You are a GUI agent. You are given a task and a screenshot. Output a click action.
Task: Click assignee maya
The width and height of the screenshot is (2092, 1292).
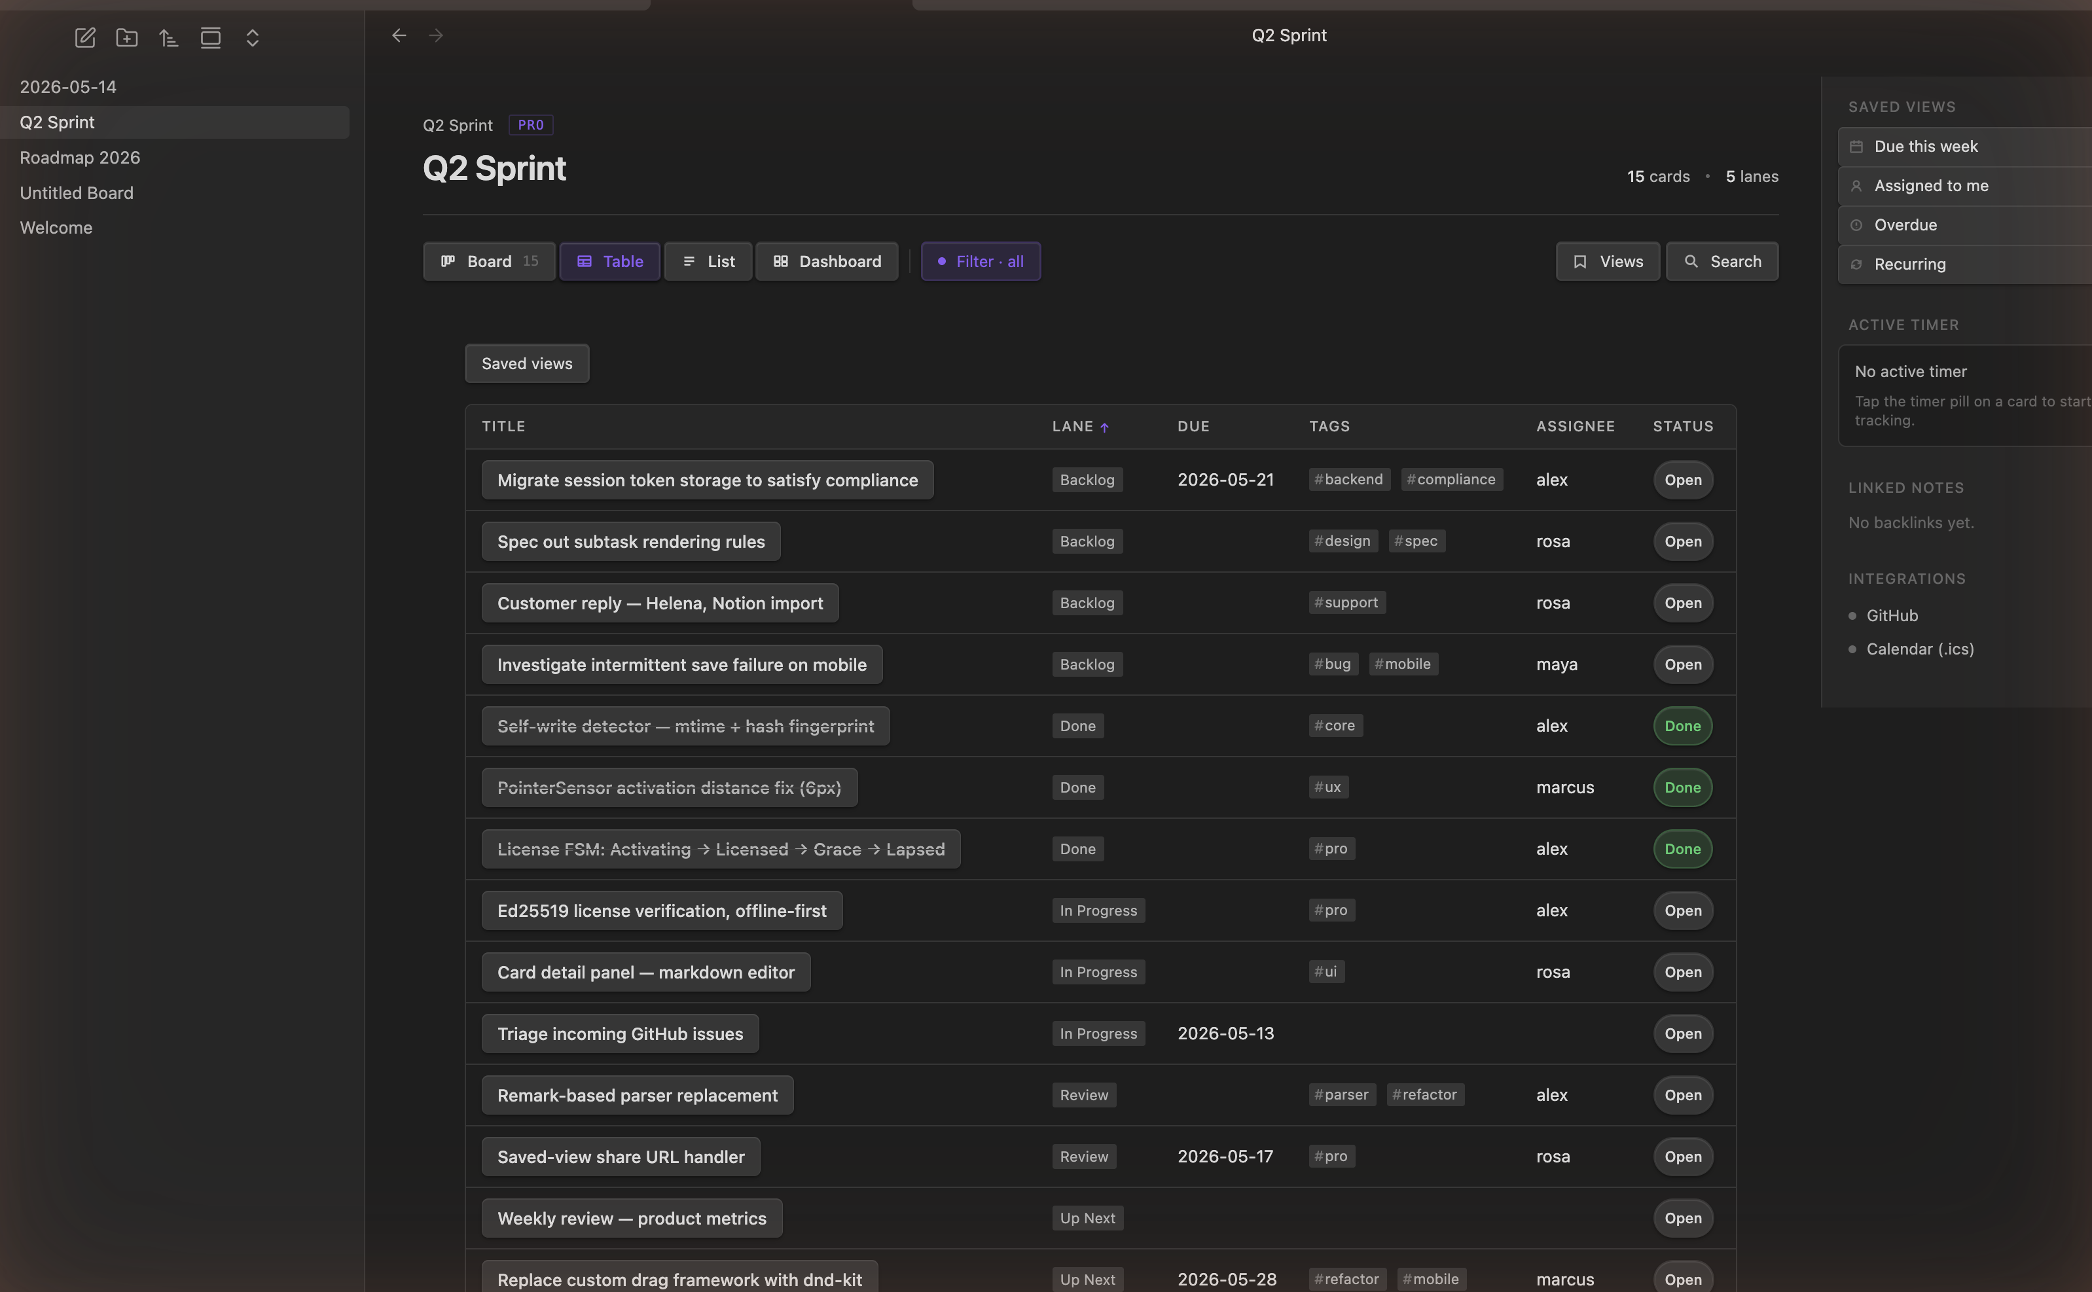[1556, 665]
